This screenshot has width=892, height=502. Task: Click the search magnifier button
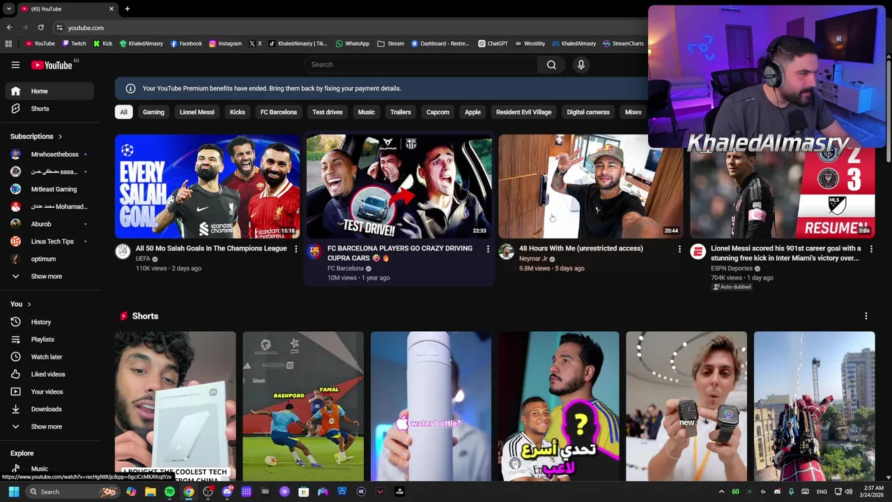click(551, 65)
